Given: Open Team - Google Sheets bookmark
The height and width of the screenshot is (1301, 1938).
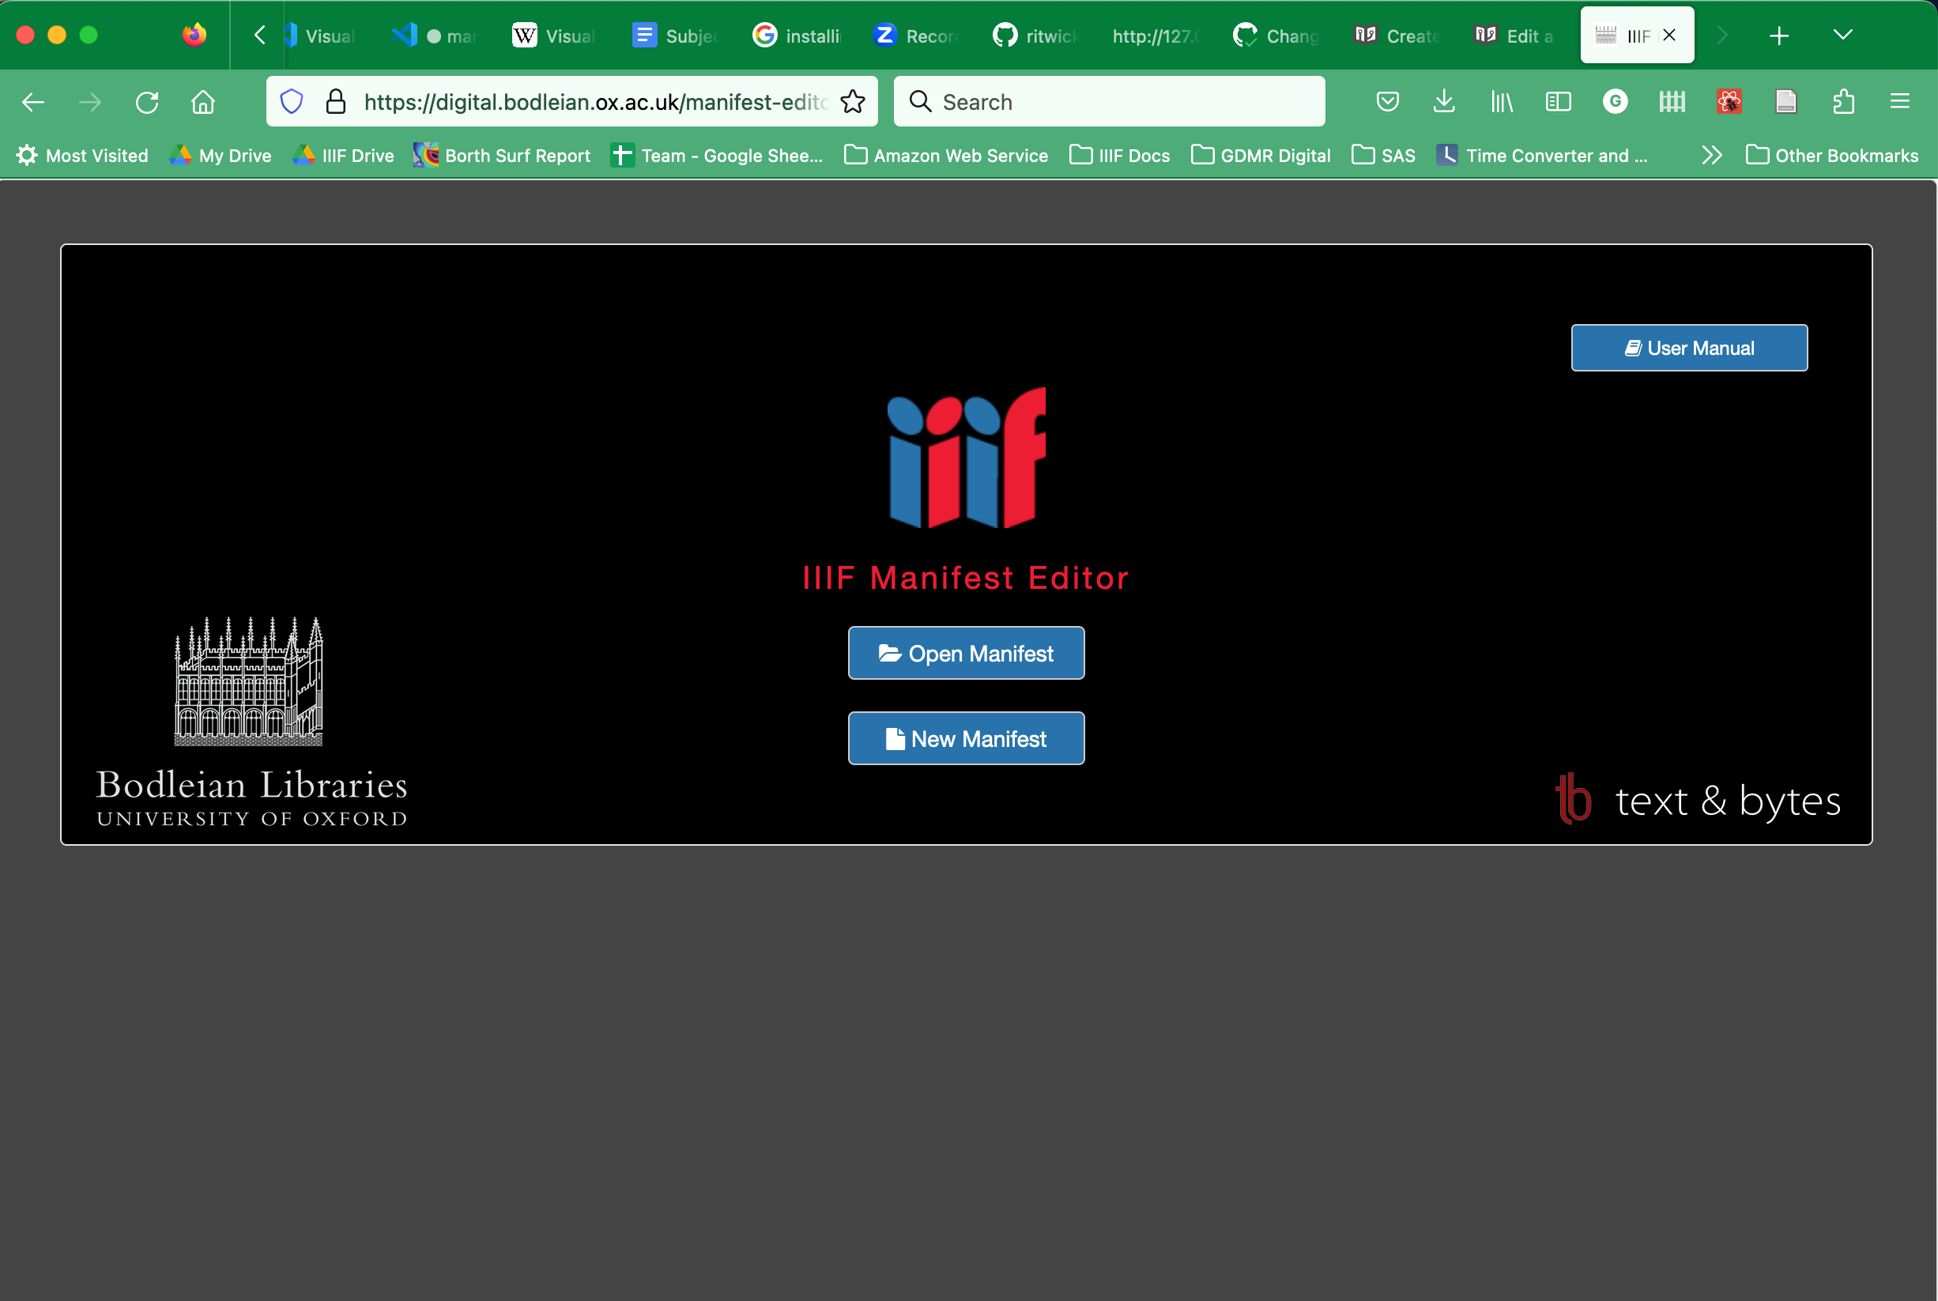Looking at the screenshot, I should point(717,155).
